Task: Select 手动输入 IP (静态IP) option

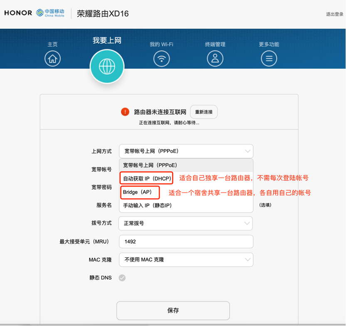Action: tap(186, 205)
